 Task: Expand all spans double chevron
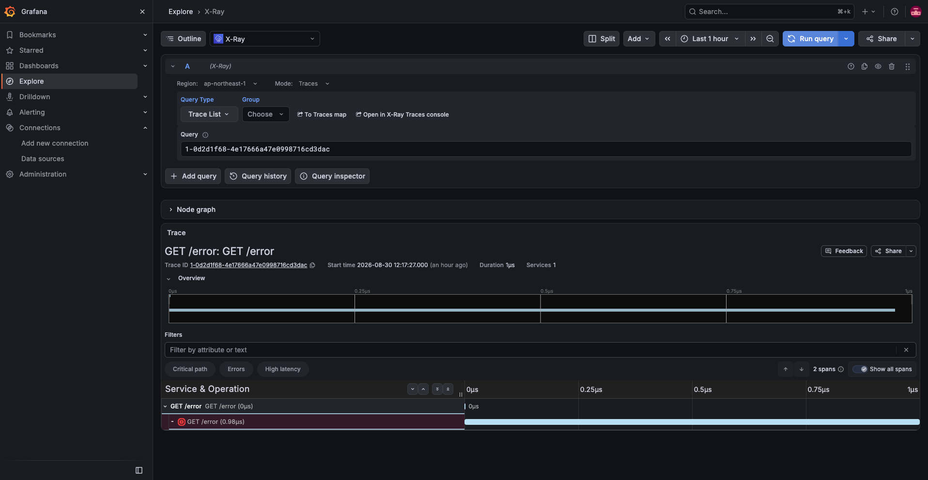click(437, 389)
